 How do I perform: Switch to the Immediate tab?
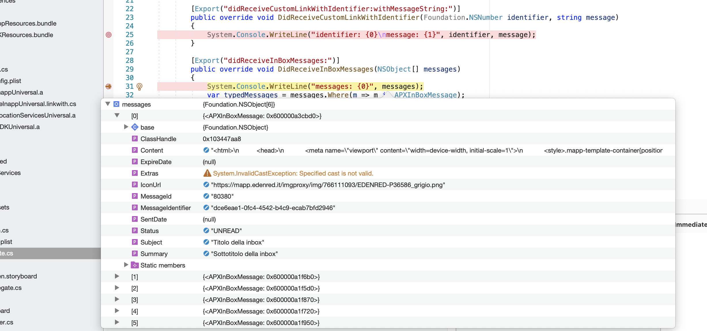691,225
